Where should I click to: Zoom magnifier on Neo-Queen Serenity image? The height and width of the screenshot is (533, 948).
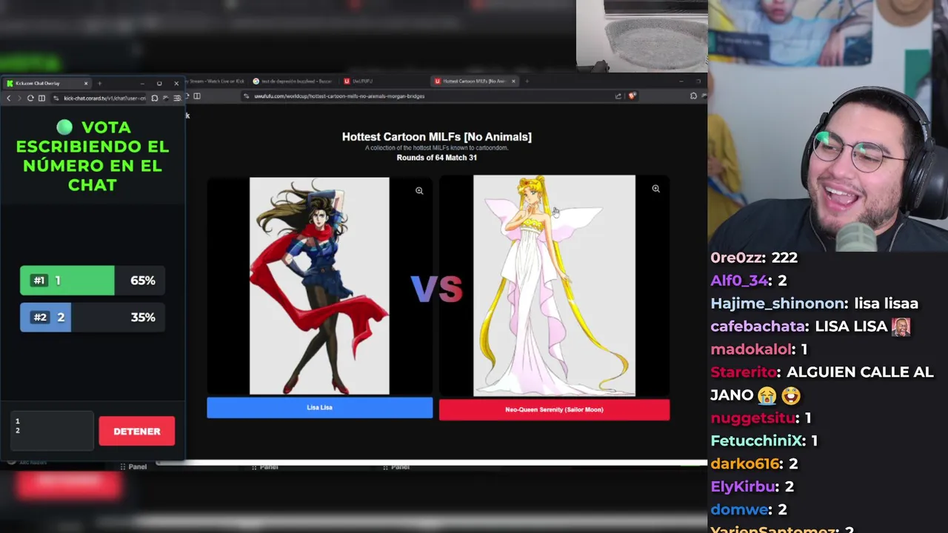(x=655, y=189)
